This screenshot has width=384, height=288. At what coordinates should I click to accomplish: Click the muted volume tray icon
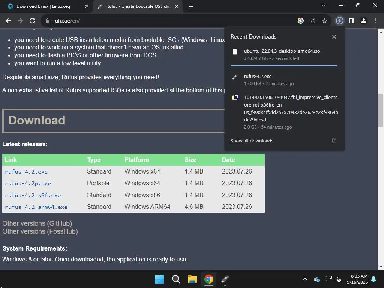pos(338,279)
